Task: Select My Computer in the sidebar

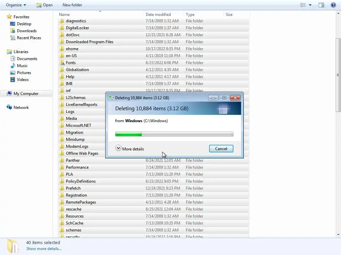Action: 26,93
